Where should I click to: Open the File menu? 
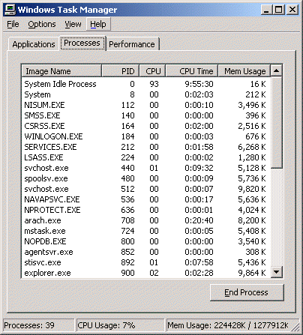(13, 24)
